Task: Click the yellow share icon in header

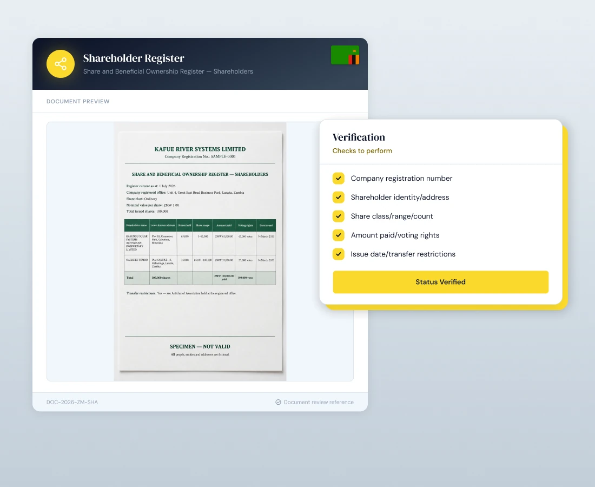Action: tap(61, 64)
